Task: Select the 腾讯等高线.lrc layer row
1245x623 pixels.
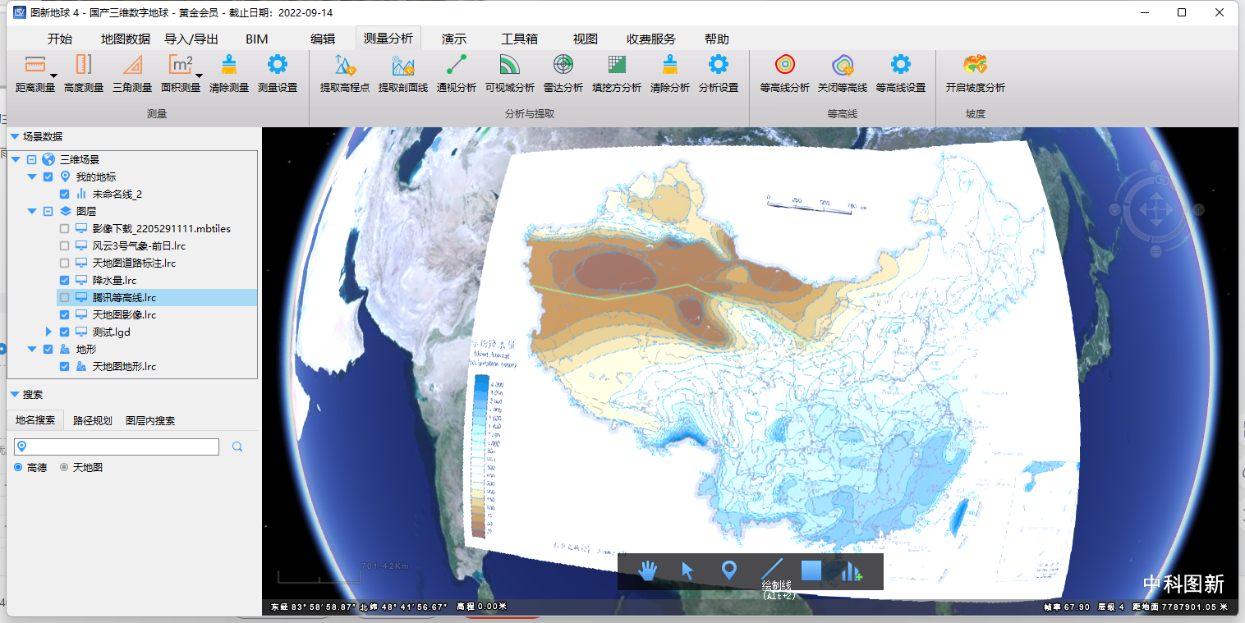Action: tap(157, 297)
